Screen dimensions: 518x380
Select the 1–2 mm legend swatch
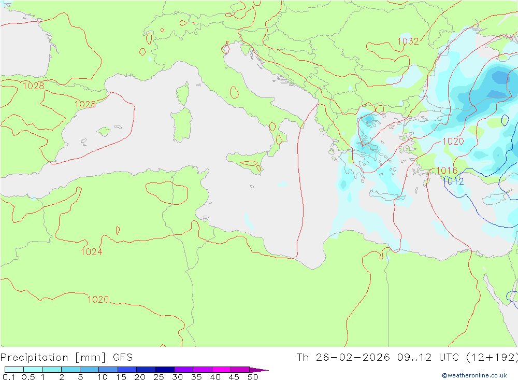(x=51, y=370)
